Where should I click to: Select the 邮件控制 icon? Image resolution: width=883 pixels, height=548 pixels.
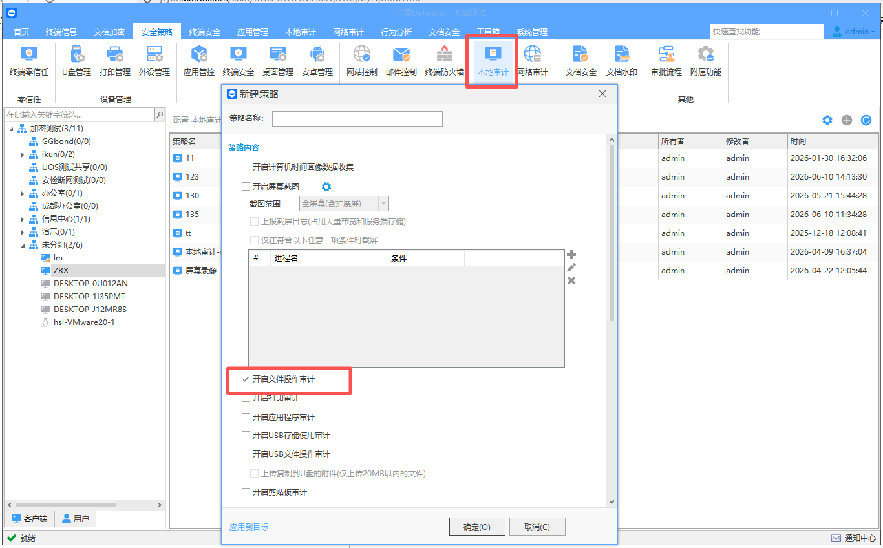401,61
